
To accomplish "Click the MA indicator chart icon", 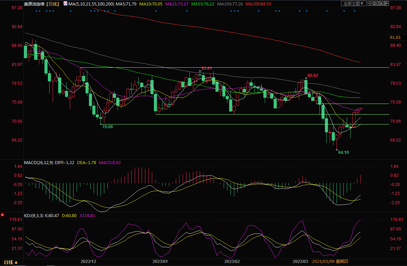I will 65,4.
